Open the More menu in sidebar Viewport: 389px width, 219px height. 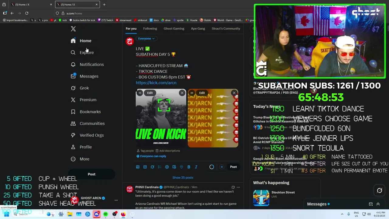click(x=80, y=159)
